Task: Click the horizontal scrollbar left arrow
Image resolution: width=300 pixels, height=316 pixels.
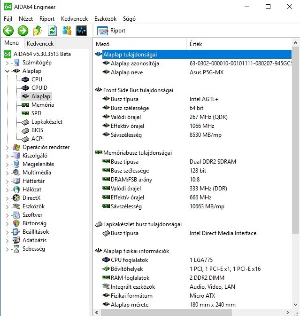Action: tap(97, 312)
